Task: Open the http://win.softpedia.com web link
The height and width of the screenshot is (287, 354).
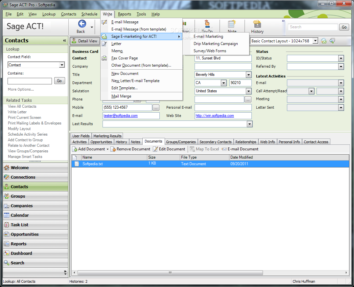Action: click(x=215, y=116)
